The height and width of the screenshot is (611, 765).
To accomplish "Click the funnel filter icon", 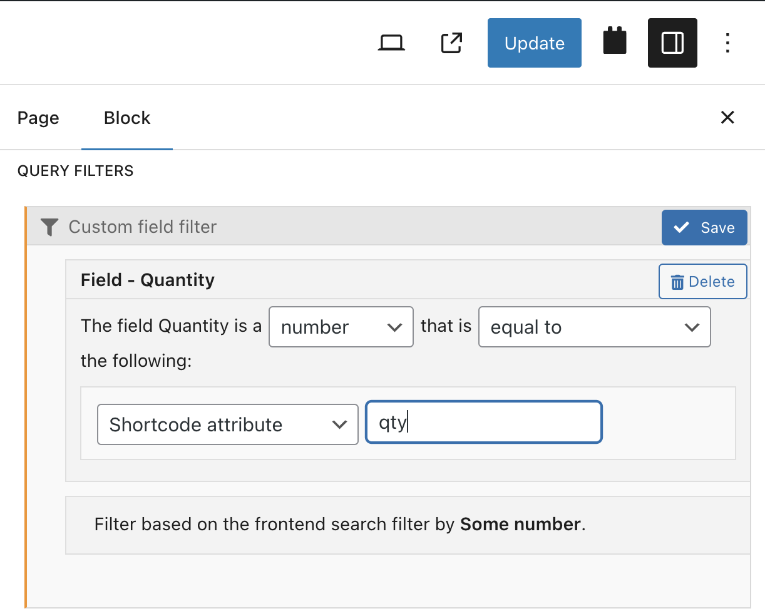I will coord(49,227).
